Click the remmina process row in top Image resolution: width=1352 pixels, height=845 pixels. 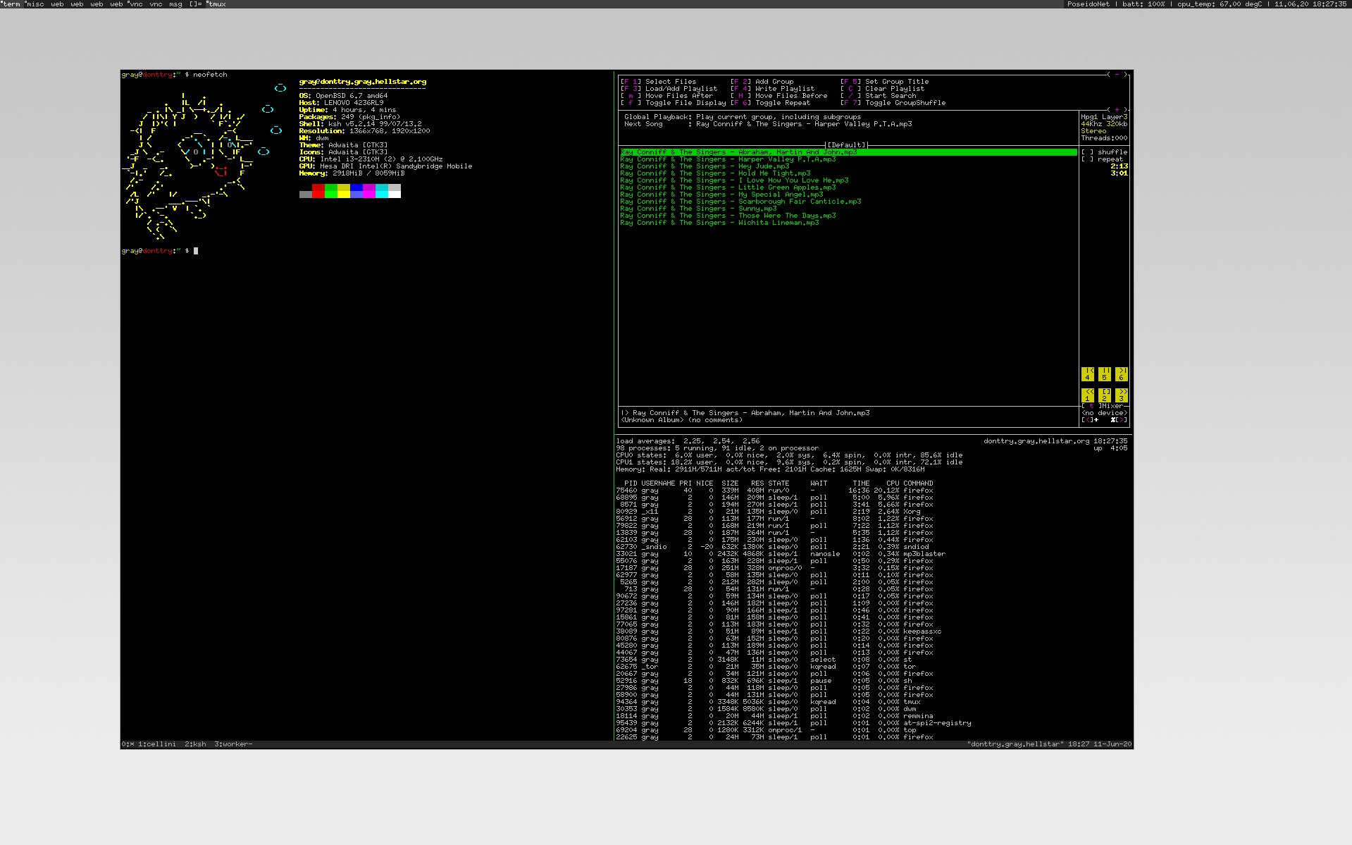[x=774, y=716]
